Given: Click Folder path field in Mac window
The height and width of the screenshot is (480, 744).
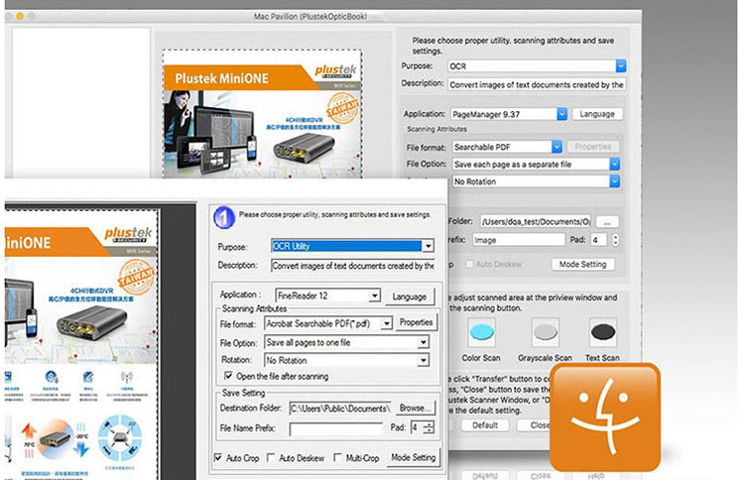Looking at the screenshot, I should coord(536,221).
